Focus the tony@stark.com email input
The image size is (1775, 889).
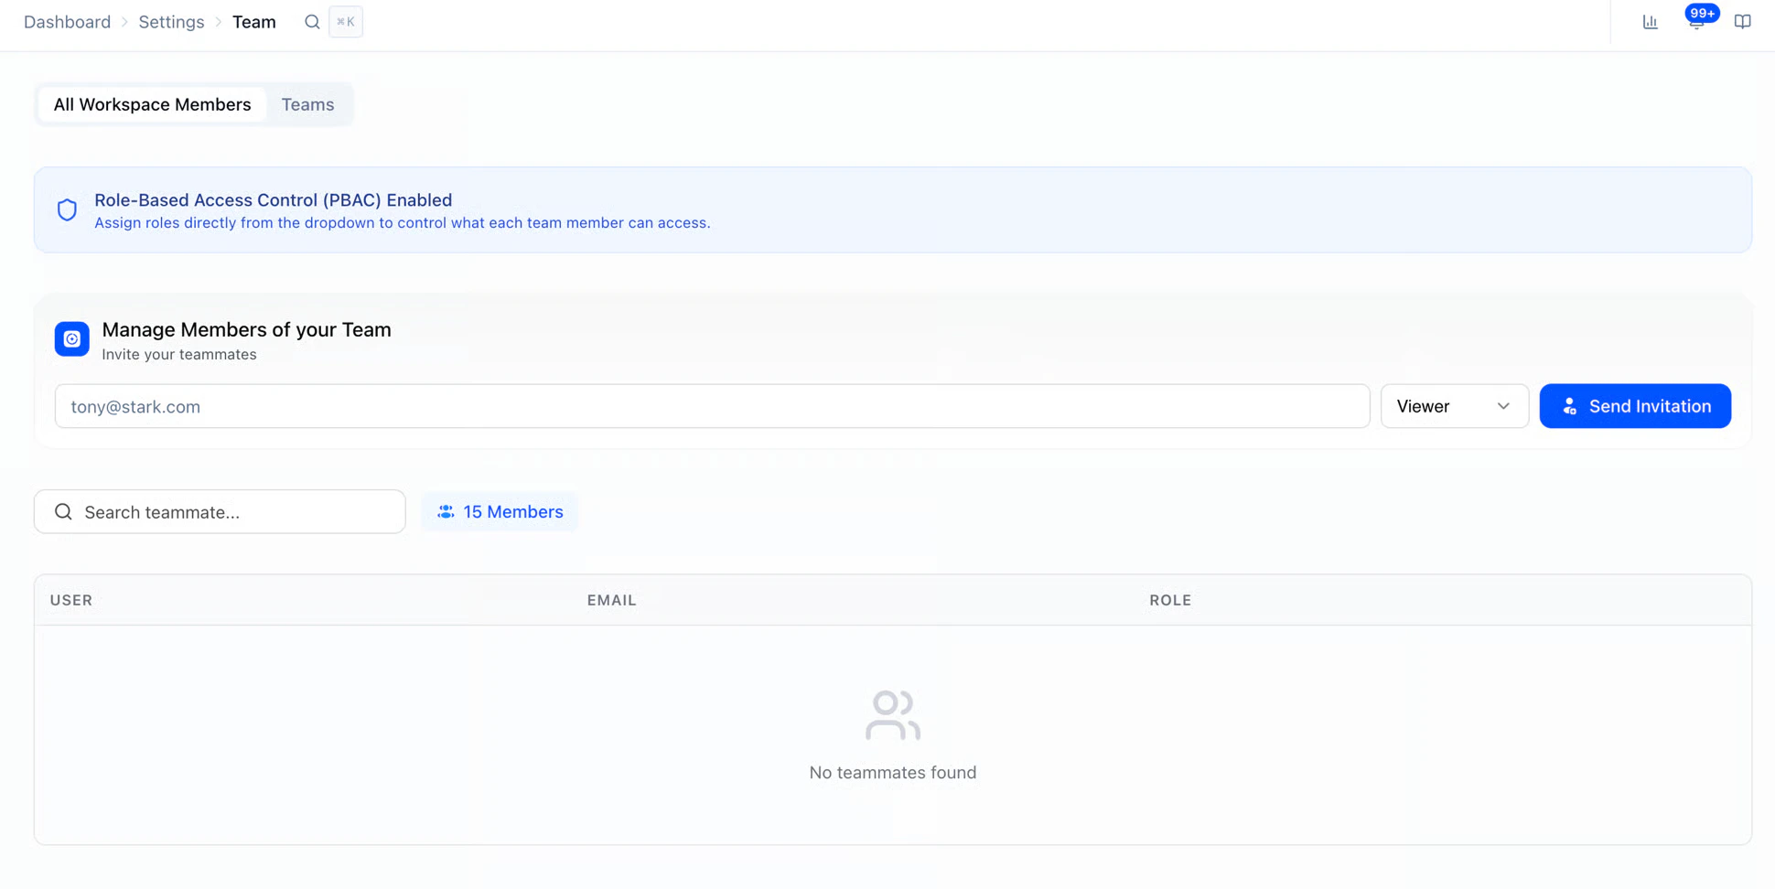pyautogui.click(x=712, y=406)
